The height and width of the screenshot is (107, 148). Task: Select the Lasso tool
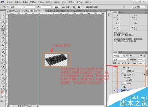(x=3, y=23)
